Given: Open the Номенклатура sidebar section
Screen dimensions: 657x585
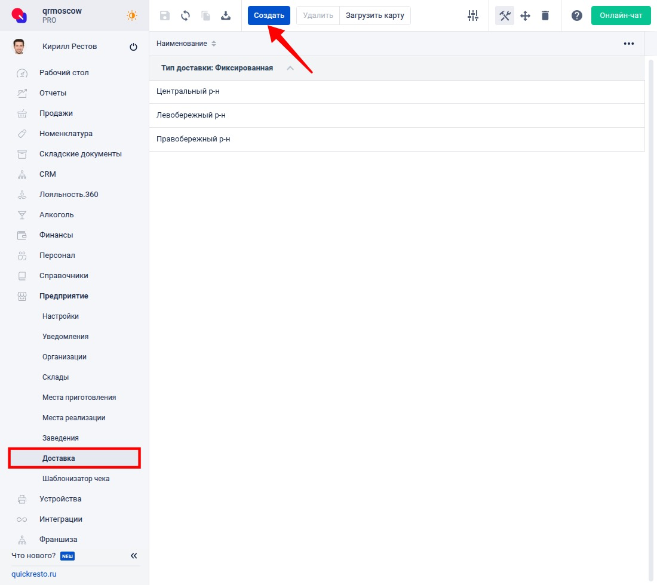Looking at the screenshot, I should (66, 134).
